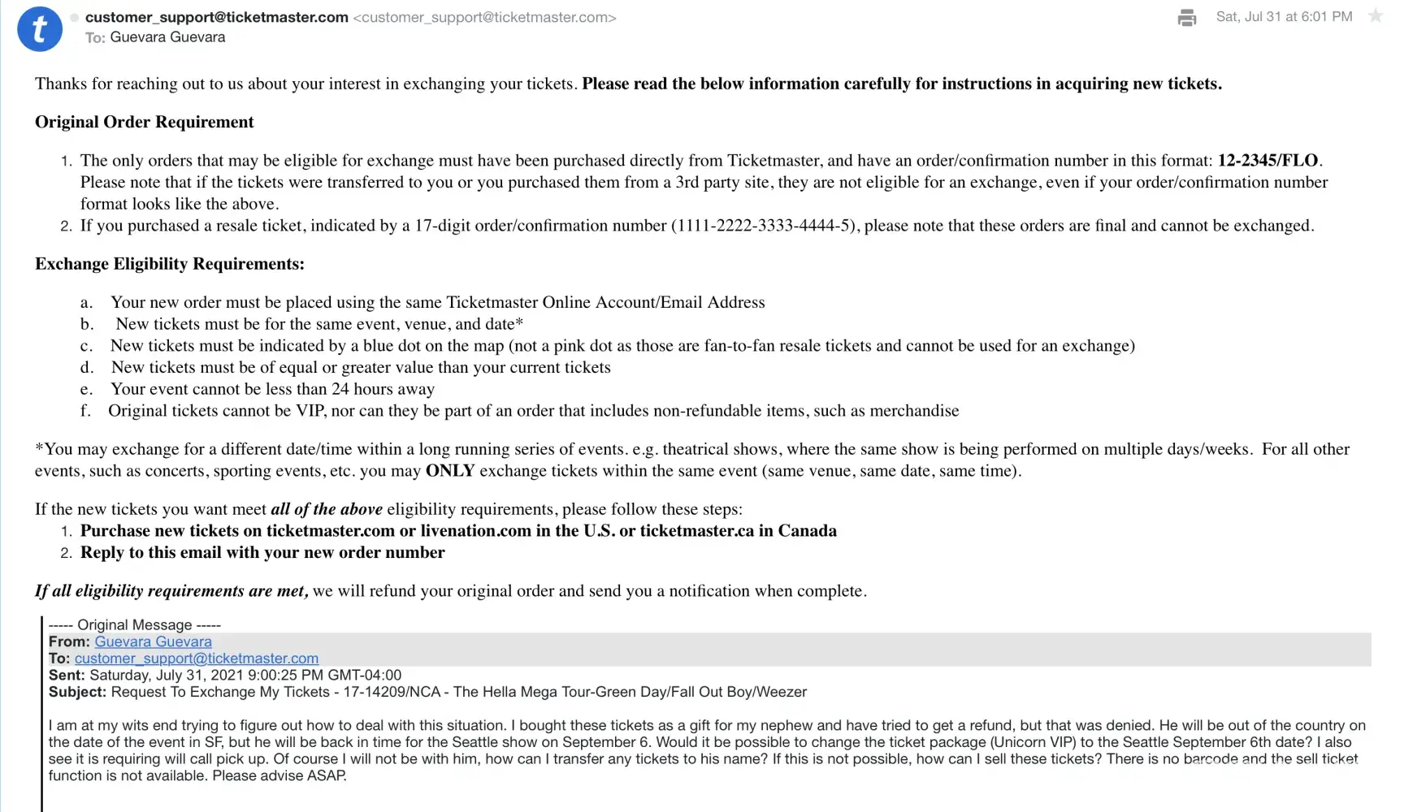Click the sample order number 12-2345/FLO
Image resolution: width=1404 pixels, height=812 pixels.
click(1267, 161)
